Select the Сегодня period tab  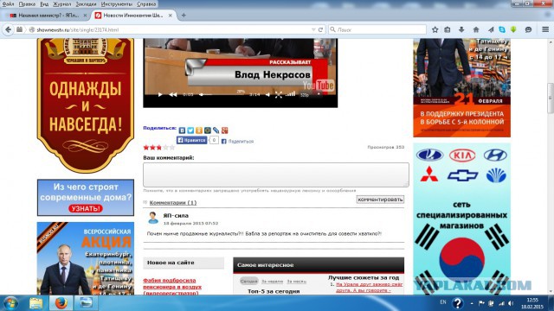point(248,282)
